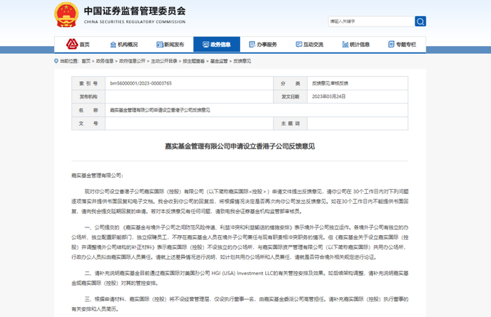
Task: Open the 统计信息 navigation tab
Action: tap(356, 44)
